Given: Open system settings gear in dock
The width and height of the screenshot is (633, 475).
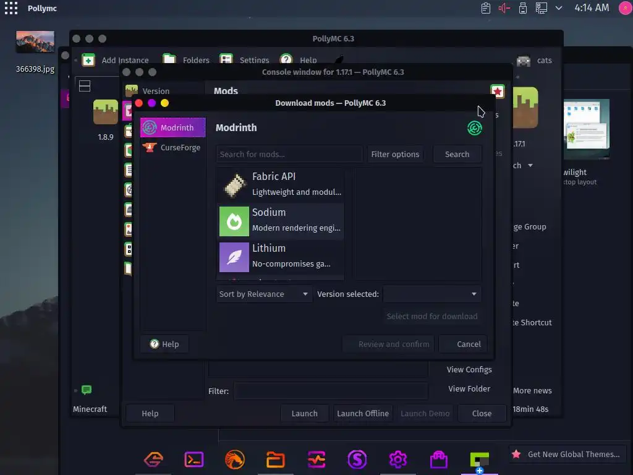Looking at the screenshot, I should pyautogui.click(x=397, y=460).
